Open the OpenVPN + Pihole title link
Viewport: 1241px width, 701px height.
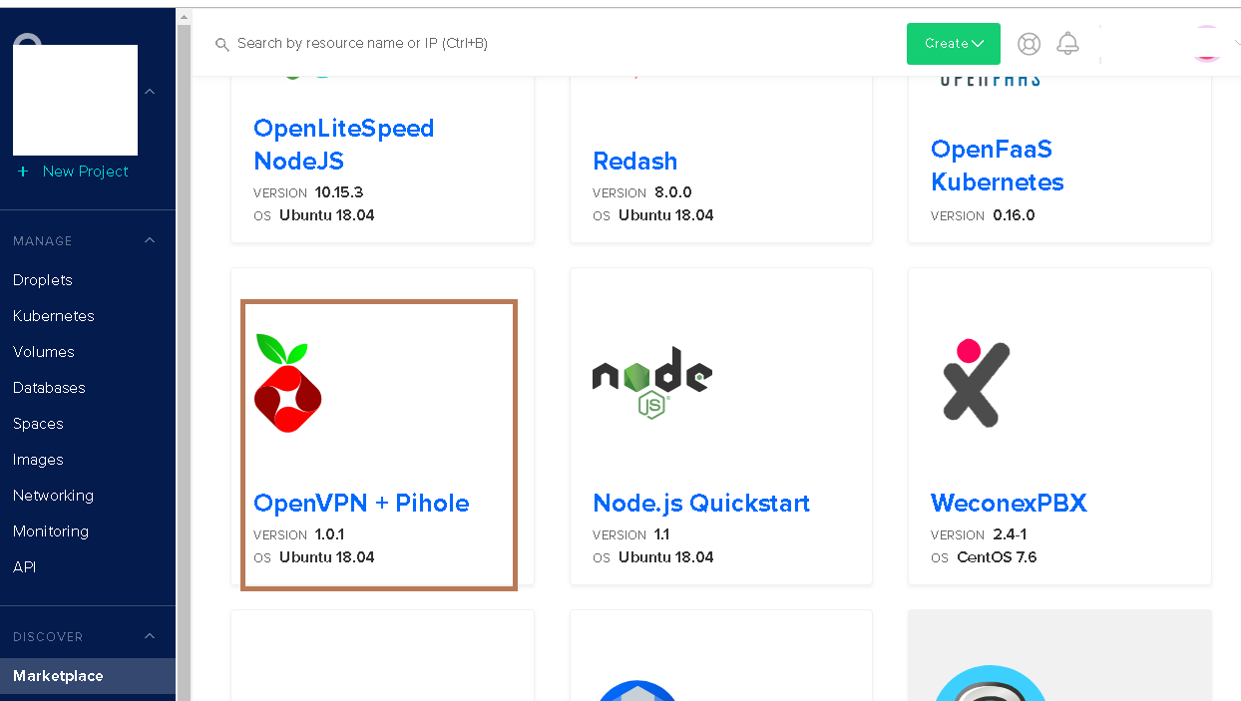point(361,503)
